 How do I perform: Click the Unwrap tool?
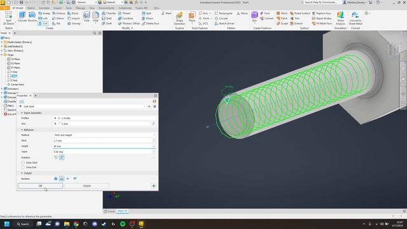(x=74, y=24)
